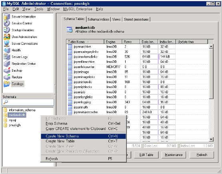Click the table list scroll down arrow
Image resolution: width=222 pixels, height=174 pixels.
211,139
